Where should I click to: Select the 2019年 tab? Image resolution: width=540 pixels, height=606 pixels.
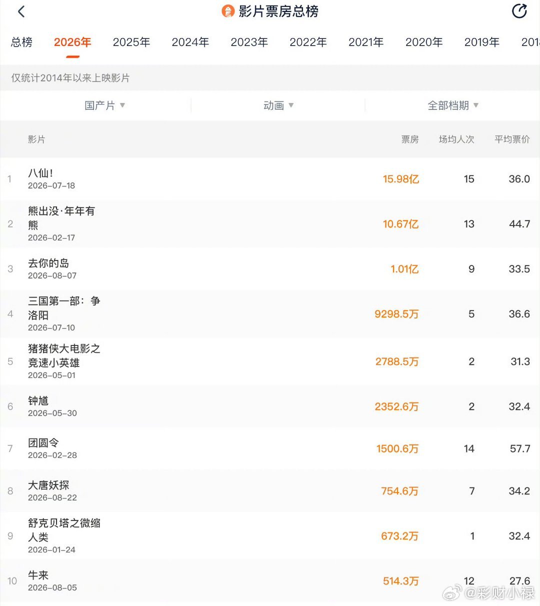(482, 42)
